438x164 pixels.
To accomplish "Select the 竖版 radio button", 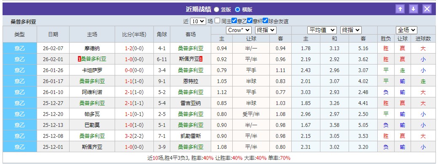I will click(217, 10).
